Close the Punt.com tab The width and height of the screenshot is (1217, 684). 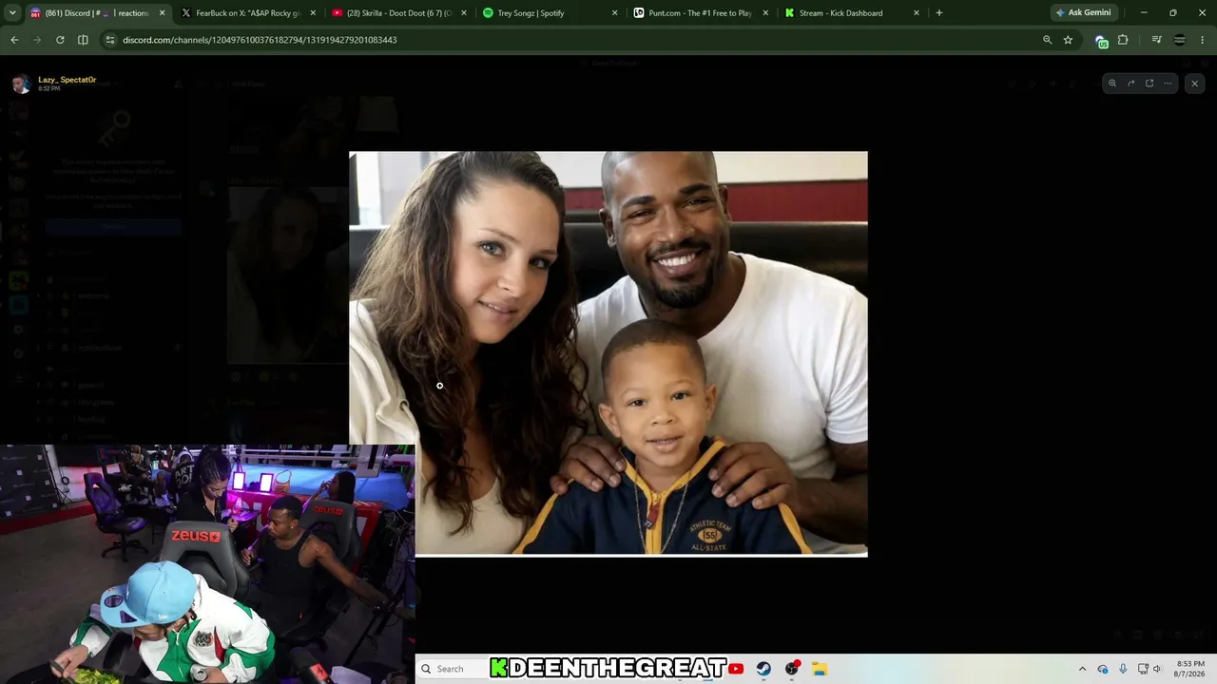click(x=765, y=13)
